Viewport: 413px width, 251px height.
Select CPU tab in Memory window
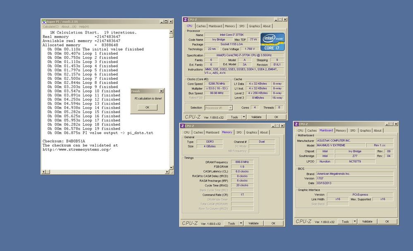click(x=186, y=133)
